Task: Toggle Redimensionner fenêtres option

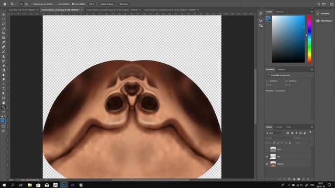Action: click(43, 4)
